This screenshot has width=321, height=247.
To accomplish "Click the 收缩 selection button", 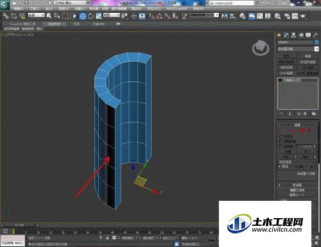I will [288, 151].
